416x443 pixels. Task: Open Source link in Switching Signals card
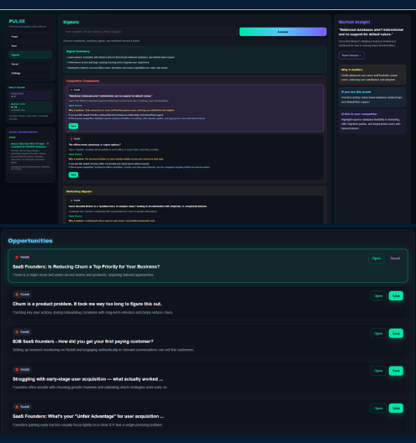[76, 216]
